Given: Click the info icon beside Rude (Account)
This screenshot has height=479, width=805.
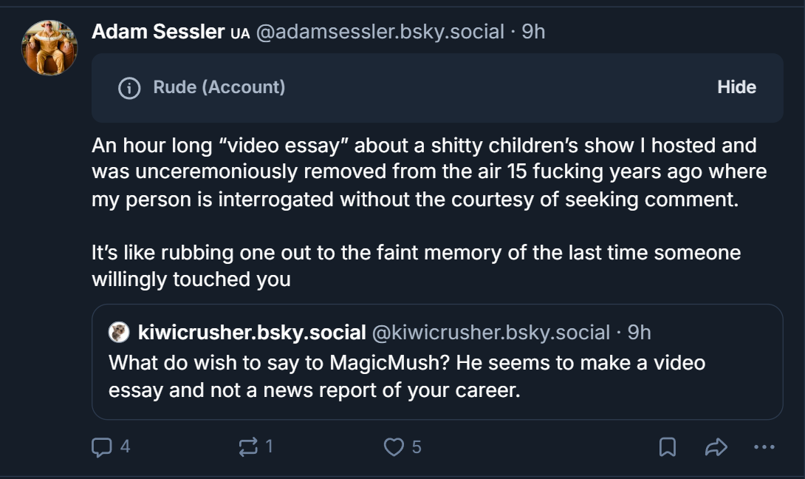Looking at the screenshot, I should point(129,88).
